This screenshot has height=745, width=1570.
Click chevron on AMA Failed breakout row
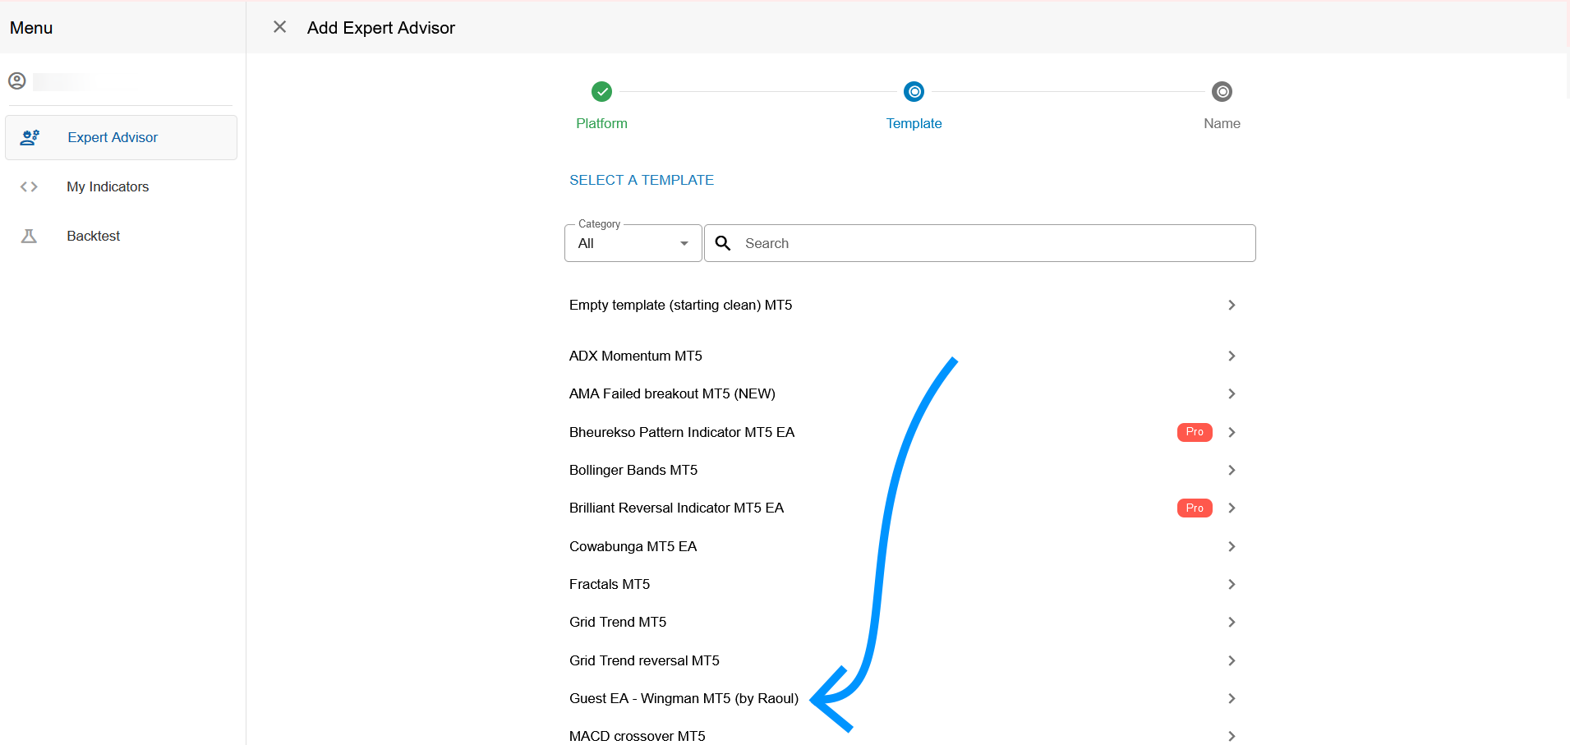[x=1232, y=393]
